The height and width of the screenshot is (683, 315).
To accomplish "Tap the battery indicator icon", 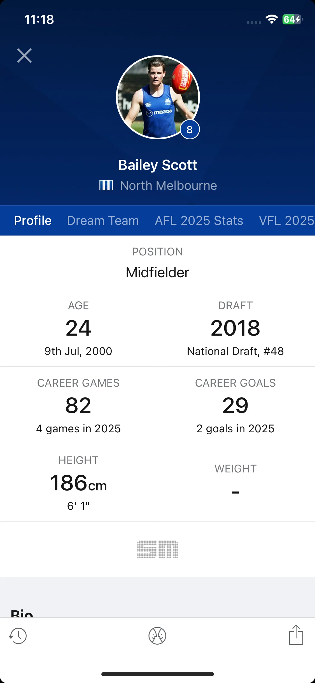I will (292, 19).
